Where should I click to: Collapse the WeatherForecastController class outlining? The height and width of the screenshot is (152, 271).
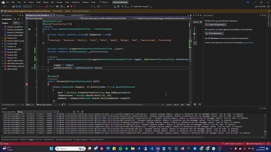36,29
